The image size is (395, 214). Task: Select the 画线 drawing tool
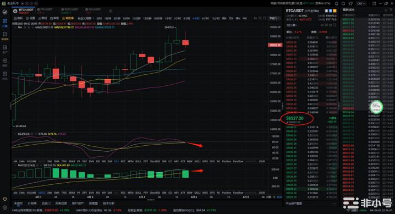point(42,18)
